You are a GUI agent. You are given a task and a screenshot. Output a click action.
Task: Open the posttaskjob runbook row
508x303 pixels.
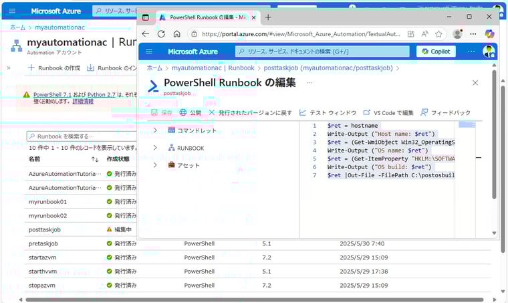[x=45, y=229]
